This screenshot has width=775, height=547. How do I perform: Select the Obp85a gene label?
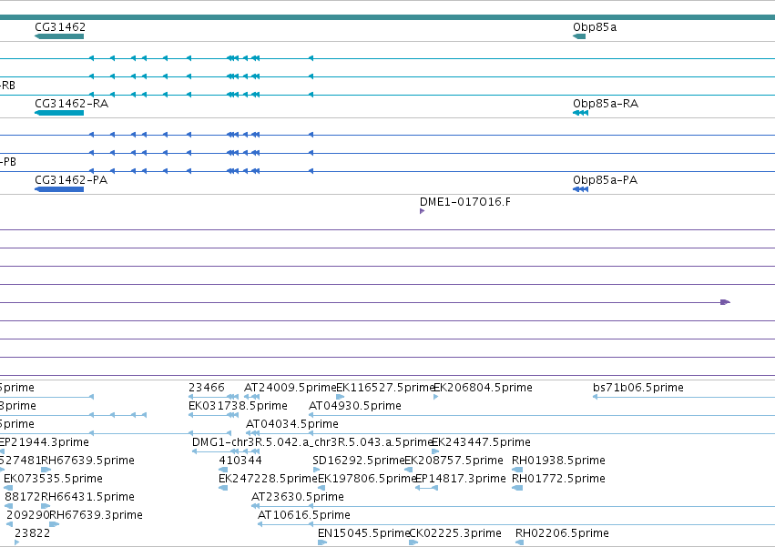[595, 27]
